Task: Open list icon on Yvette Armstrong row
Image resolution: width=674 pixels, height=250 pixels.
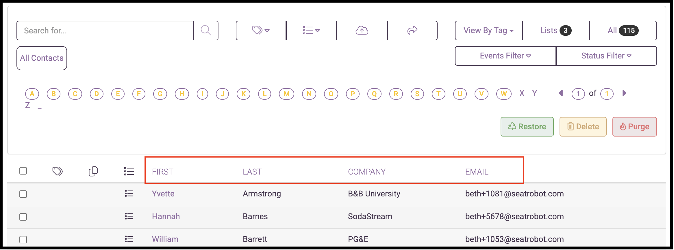Action: [x=129, y=194]
